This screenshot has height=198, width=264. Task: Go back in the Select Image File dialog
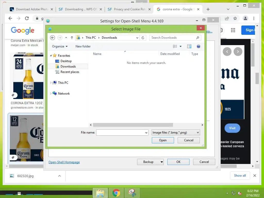pos(53,38)
